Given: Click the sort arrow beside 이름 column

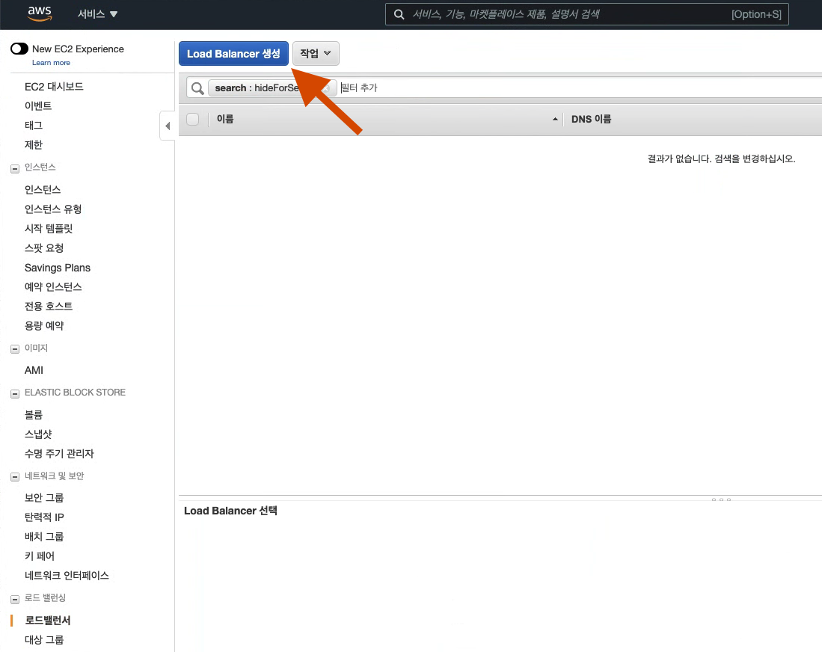Looking at the screenshot, I should [555, 120].
